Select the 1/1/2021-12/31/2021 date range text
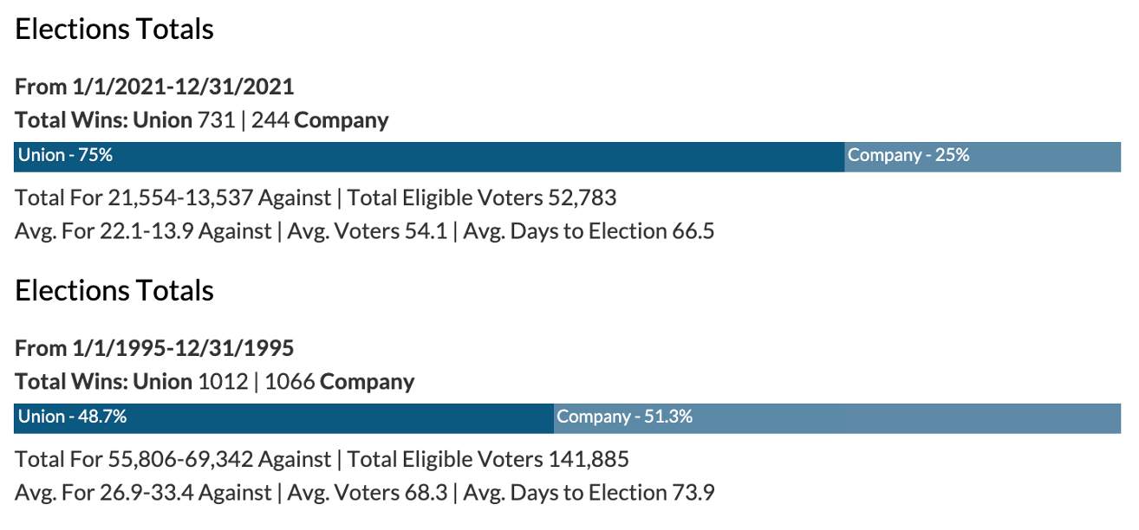The image size is (1139, 530). point(183,87)
